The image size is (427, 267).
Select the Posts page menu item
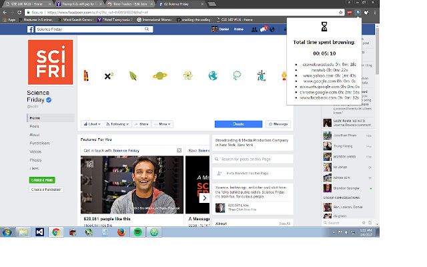[34, 126]
